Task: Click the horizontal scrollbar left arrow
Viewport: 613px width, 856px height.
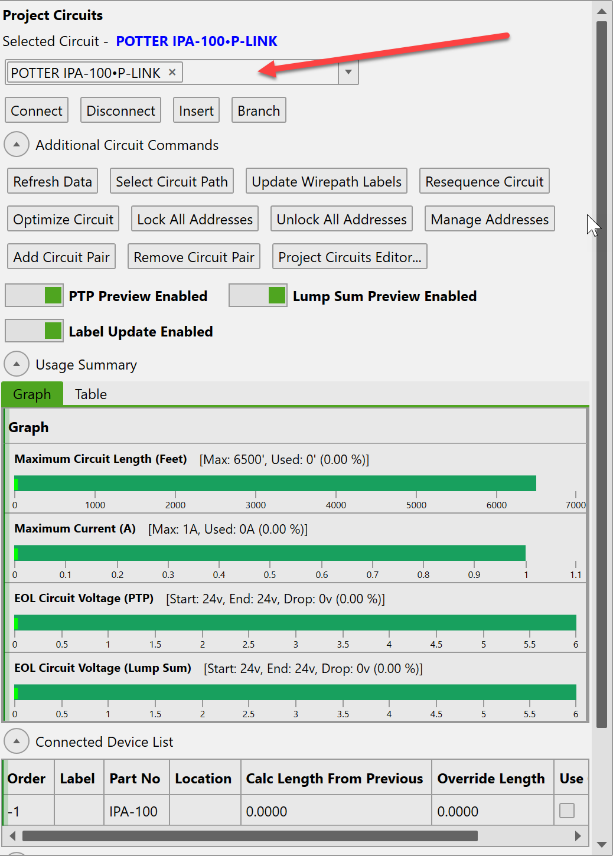Action: pyautogui.click(x=12, y=836)
